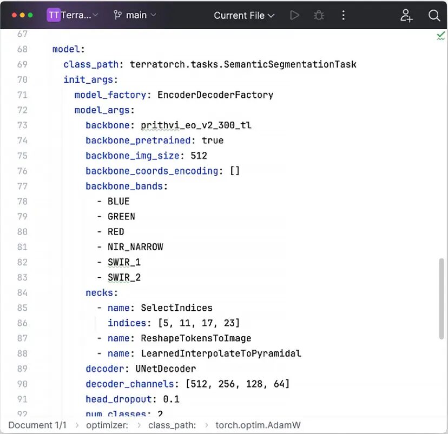Click the class_path: breadcrumb item
The width and height of the screenshot is (448, 434).
[172, 425]
